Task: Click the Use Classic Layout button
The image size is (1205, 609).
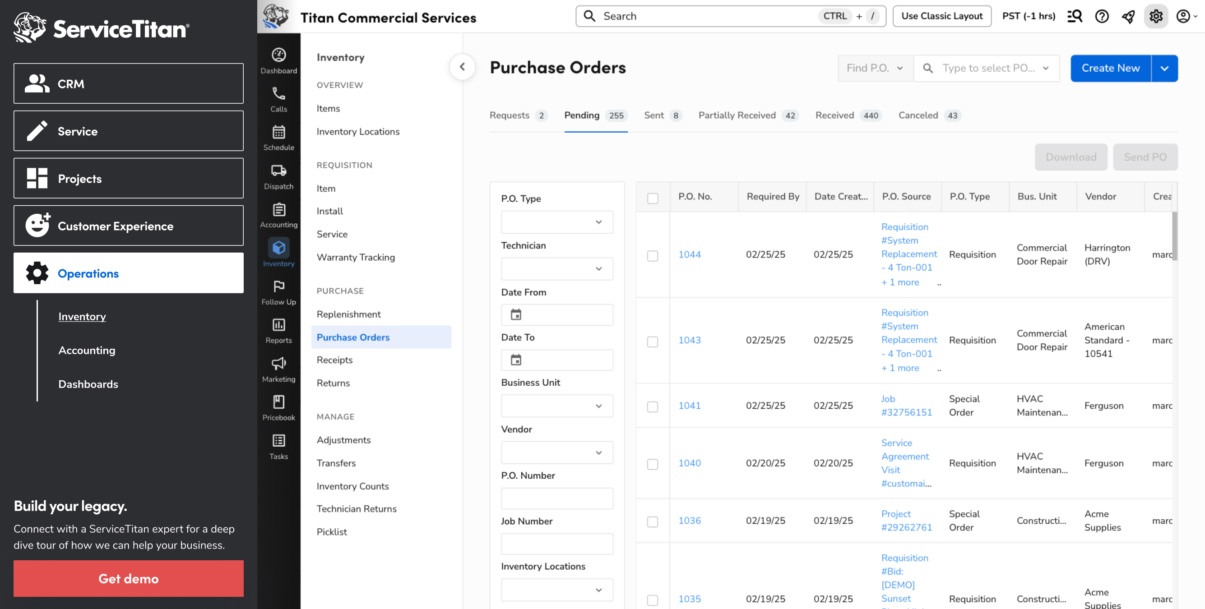Action: point(941,16)
